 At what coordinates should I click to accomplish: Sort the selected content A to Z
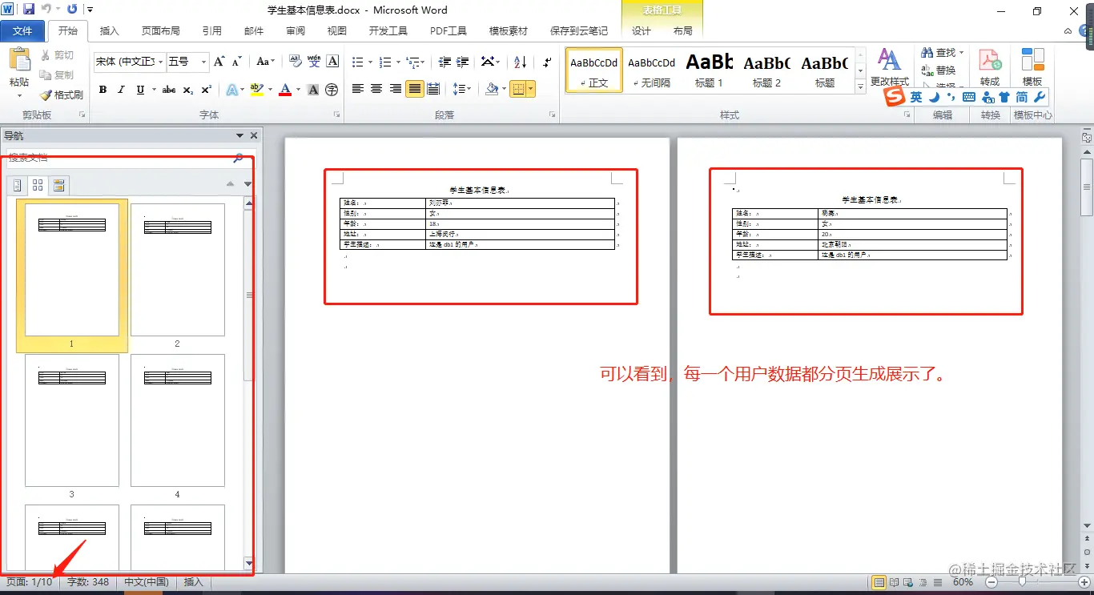tap(520, 62)
